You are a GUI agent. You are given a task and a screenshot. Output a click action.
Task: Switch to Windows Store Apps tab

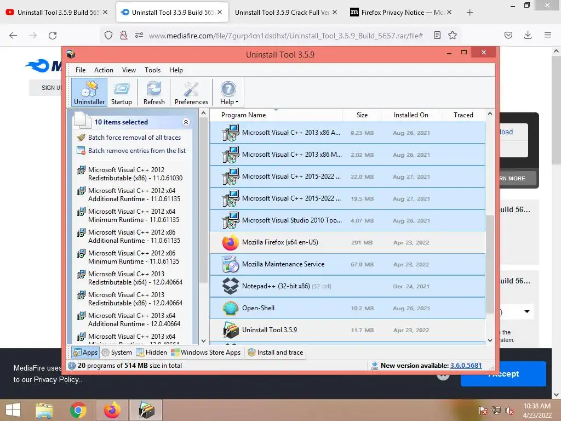point(206,352)
